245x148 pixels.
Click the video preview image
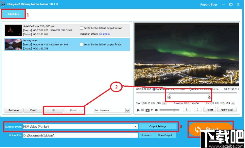click(x=186, y=54)
